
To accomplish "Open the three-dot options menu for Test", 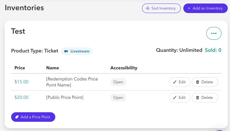I will [x=213, y=33].
